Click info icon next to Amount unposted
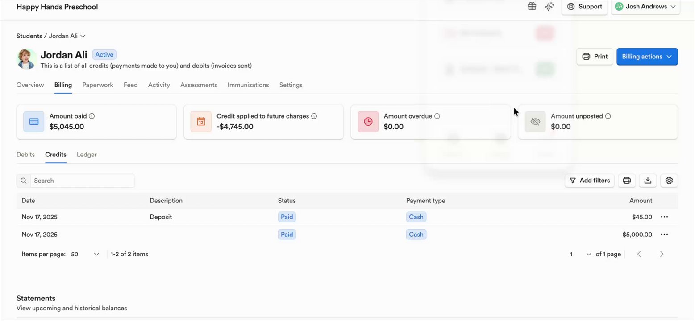The width and height of the screenshot is (695, 321). pyautogui.click(x=608, y=116)
